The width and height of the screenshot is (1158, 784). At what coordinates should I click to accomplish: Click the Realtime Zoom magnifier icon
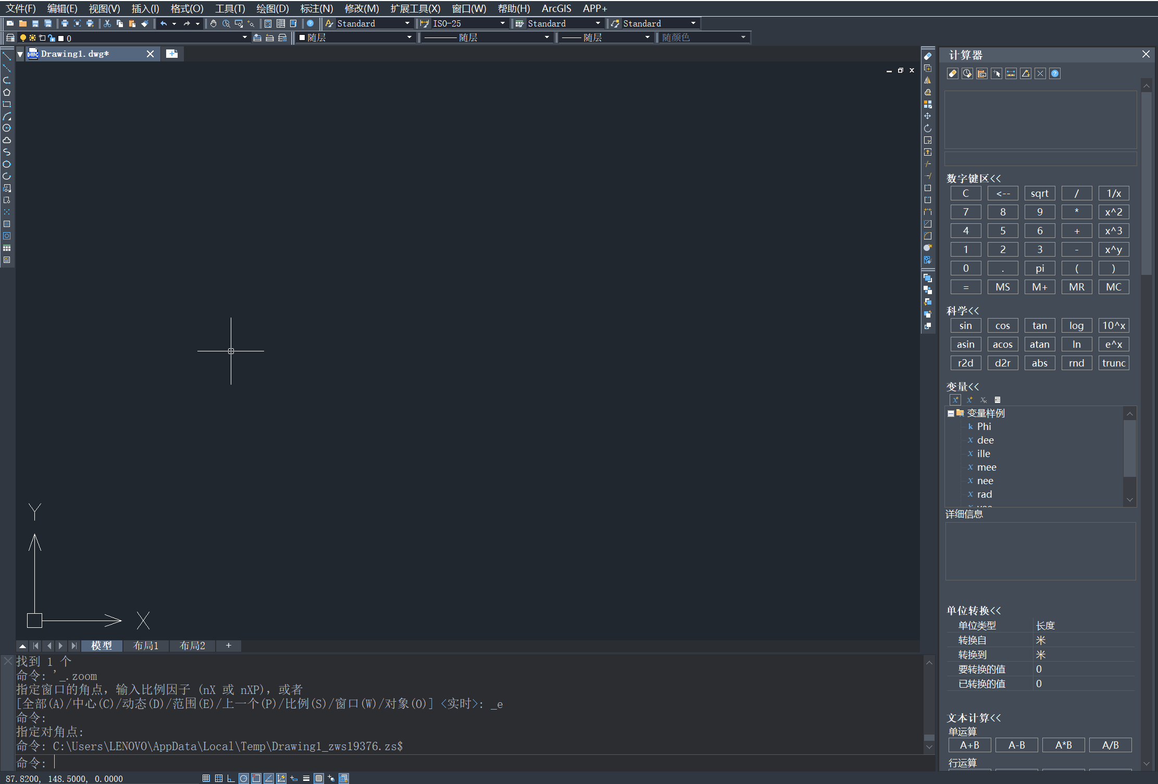(226, 23)
